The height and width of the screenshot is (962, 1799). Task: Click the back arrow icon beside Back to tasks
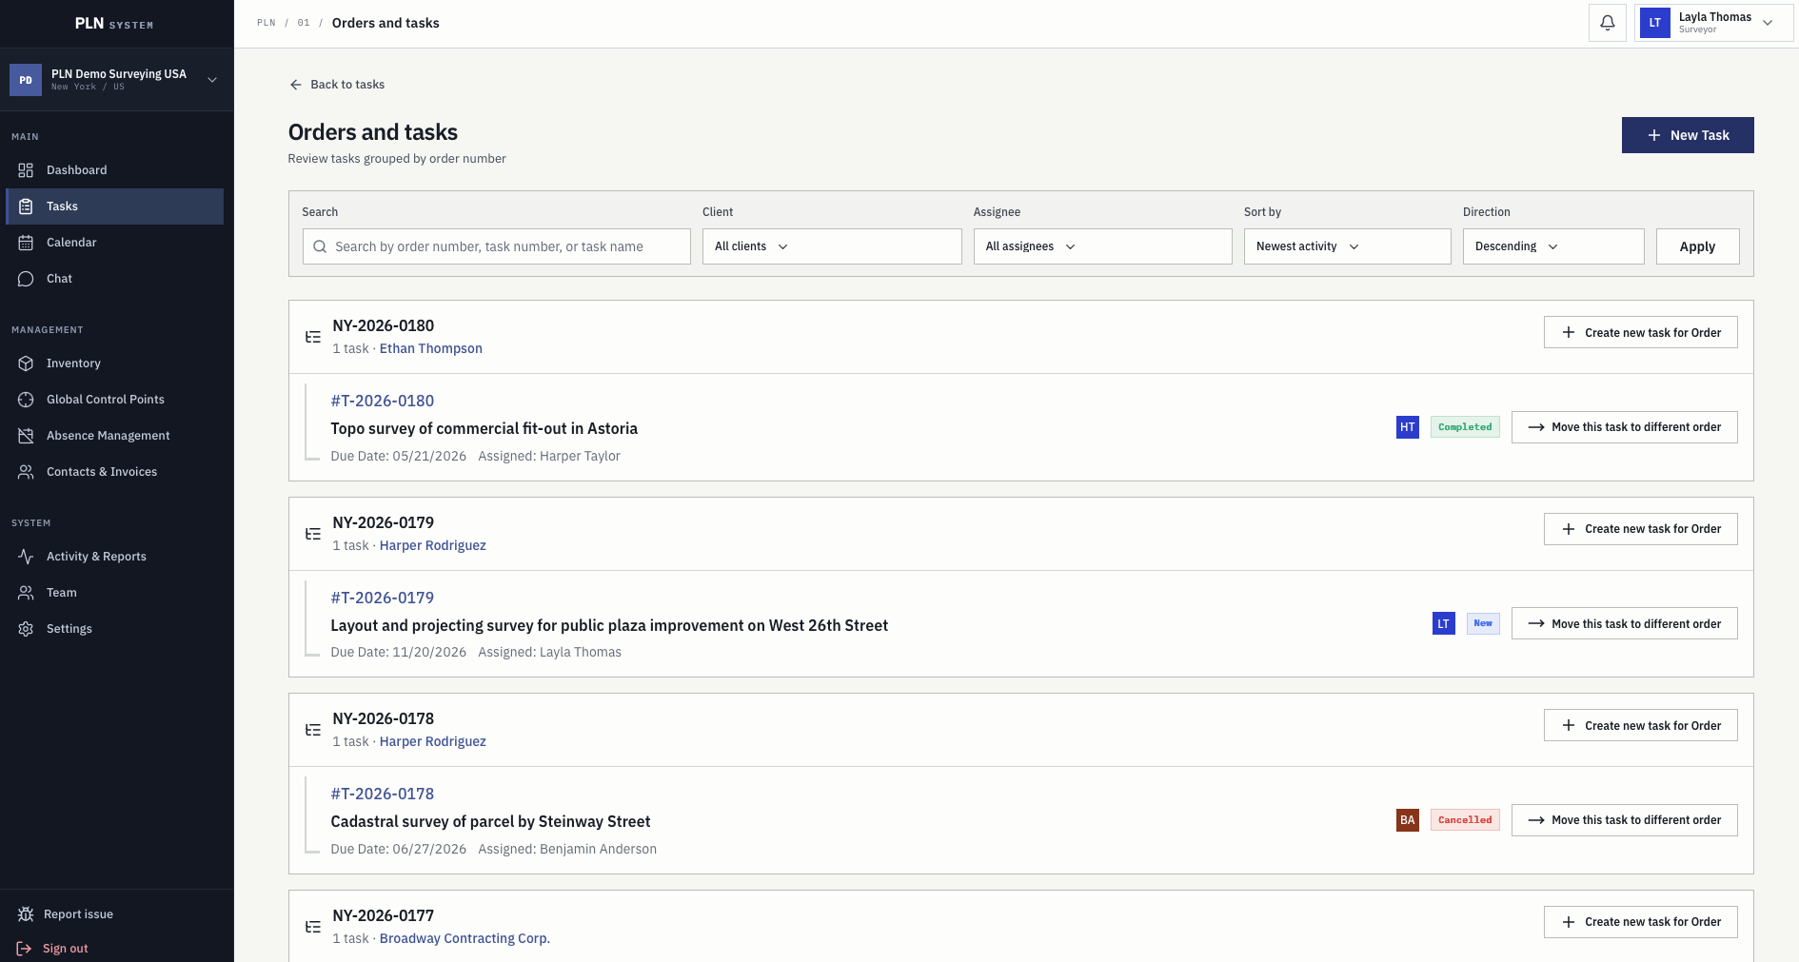(x=296, y=85)
